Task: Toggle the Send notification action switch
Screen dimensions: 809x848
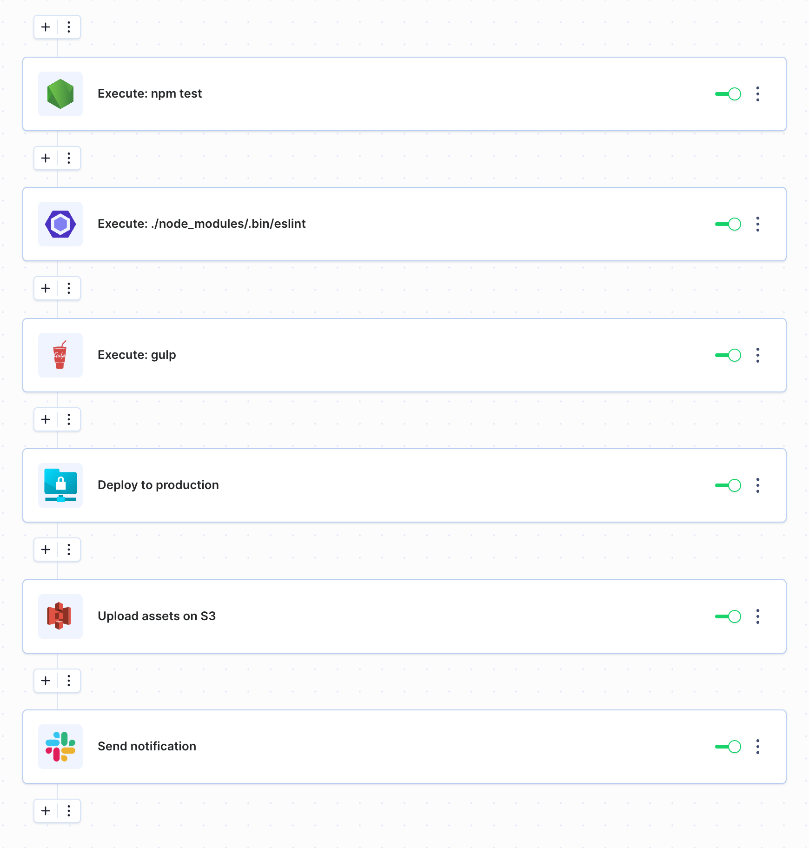Action: pos(728,747)
